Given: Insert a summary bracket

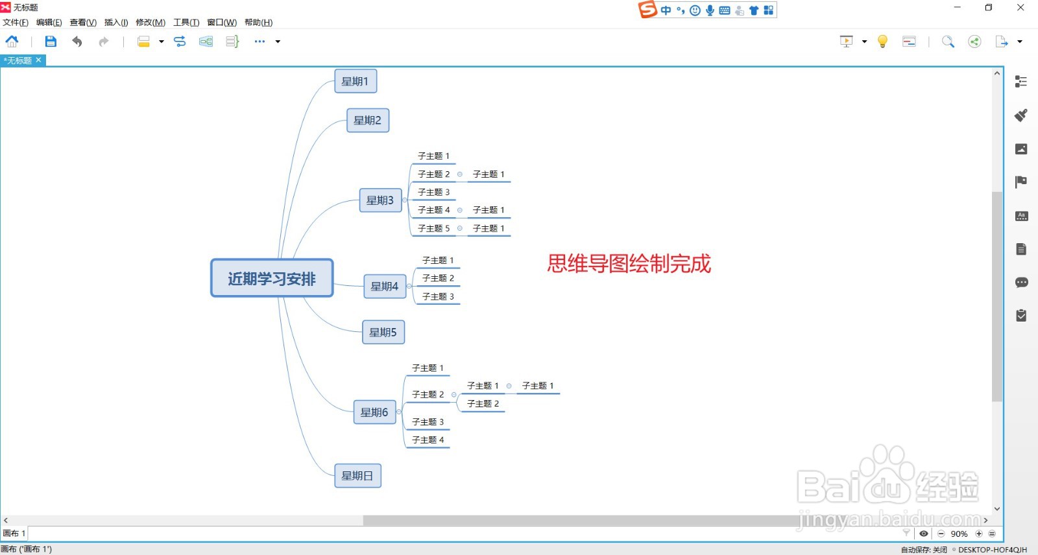Looking at the screenshot, I should [x=232, y=41].
